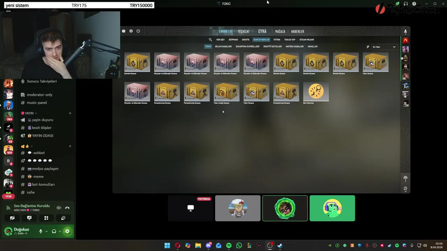Open Opera browser from the taskbar
This screenshot has width=447, height=251.
[177, 245]
